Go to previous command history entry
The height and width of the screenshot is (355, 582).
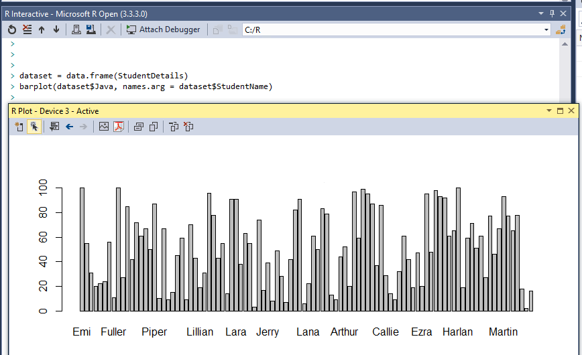point(42,29)
